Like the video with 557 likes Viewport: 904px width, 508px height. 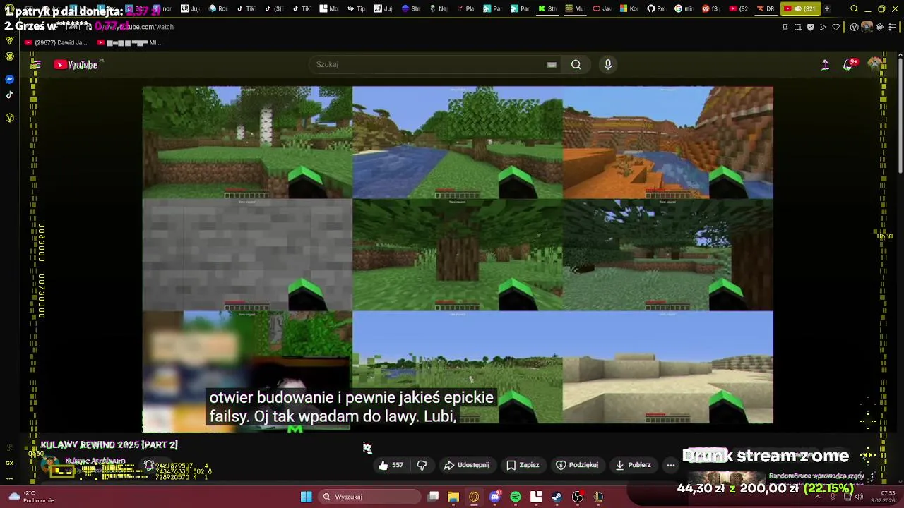point(391,465)
